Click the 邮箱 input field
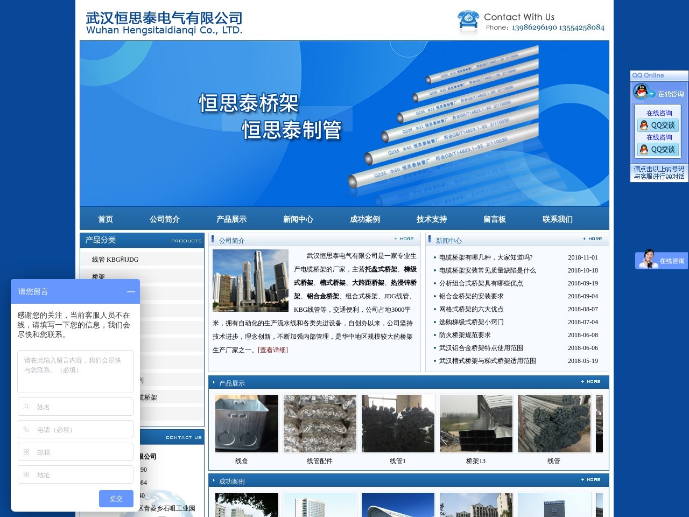 [75, 452]
